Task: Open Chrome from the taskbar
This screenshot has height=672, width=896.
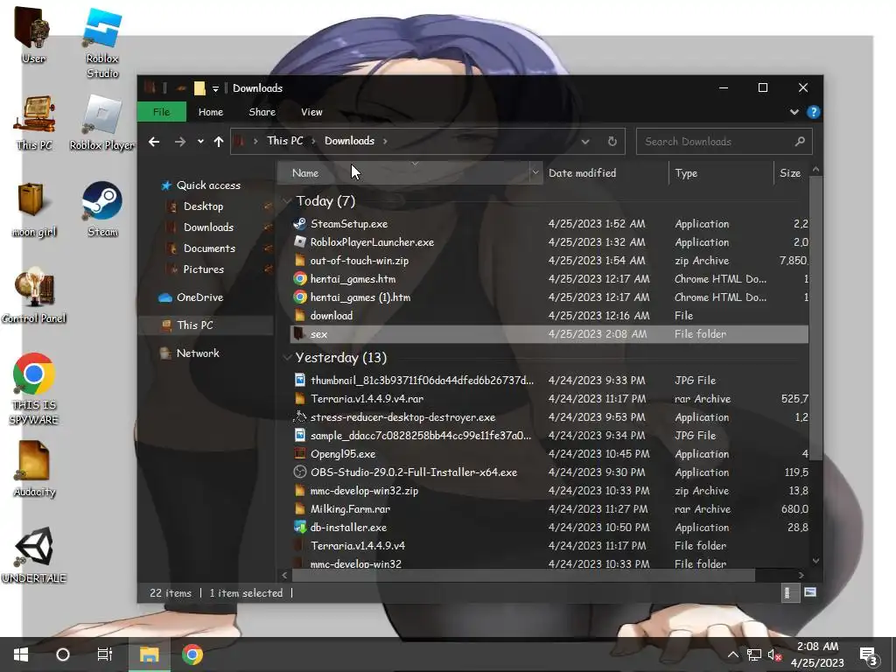Action: [x=192, y=654]
